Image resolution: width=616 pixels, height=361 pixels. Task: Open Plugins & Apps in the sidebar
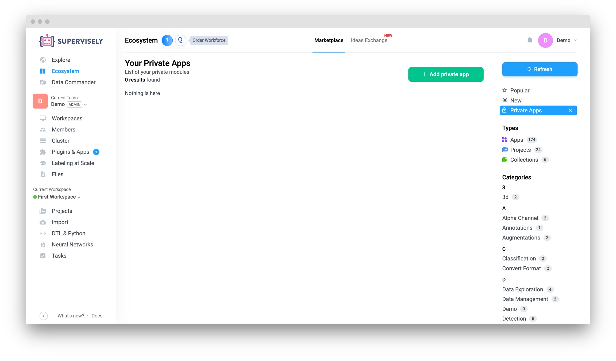pos(70,152)
